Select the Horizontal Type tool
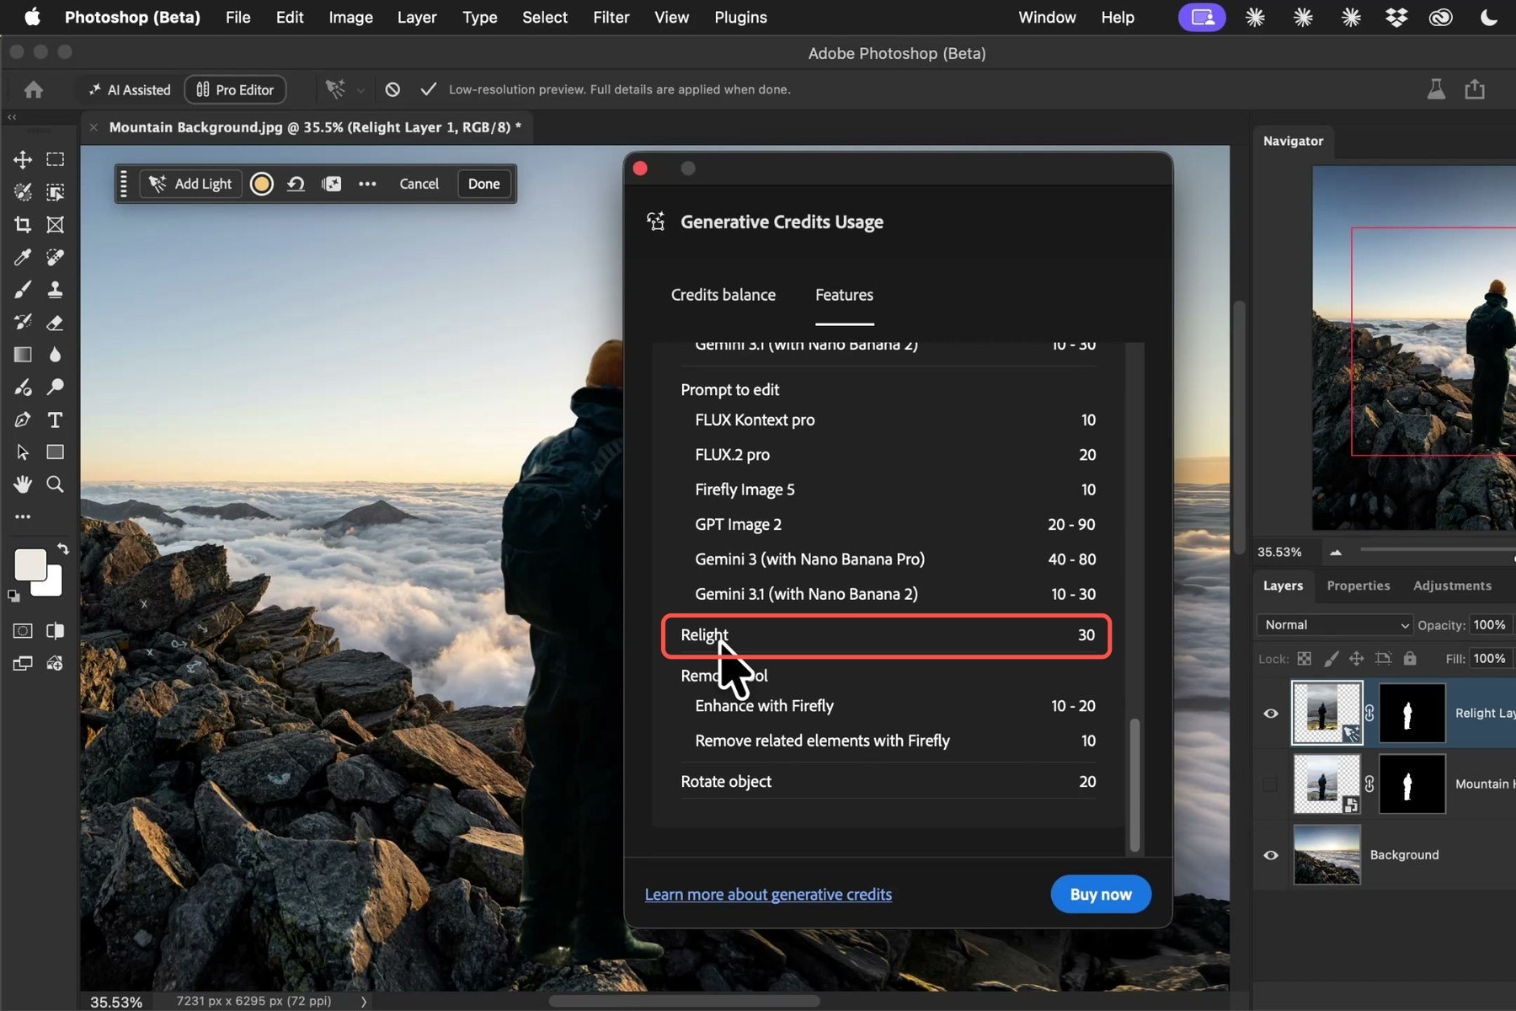The image size is (1516, 1011). [56, 420]
